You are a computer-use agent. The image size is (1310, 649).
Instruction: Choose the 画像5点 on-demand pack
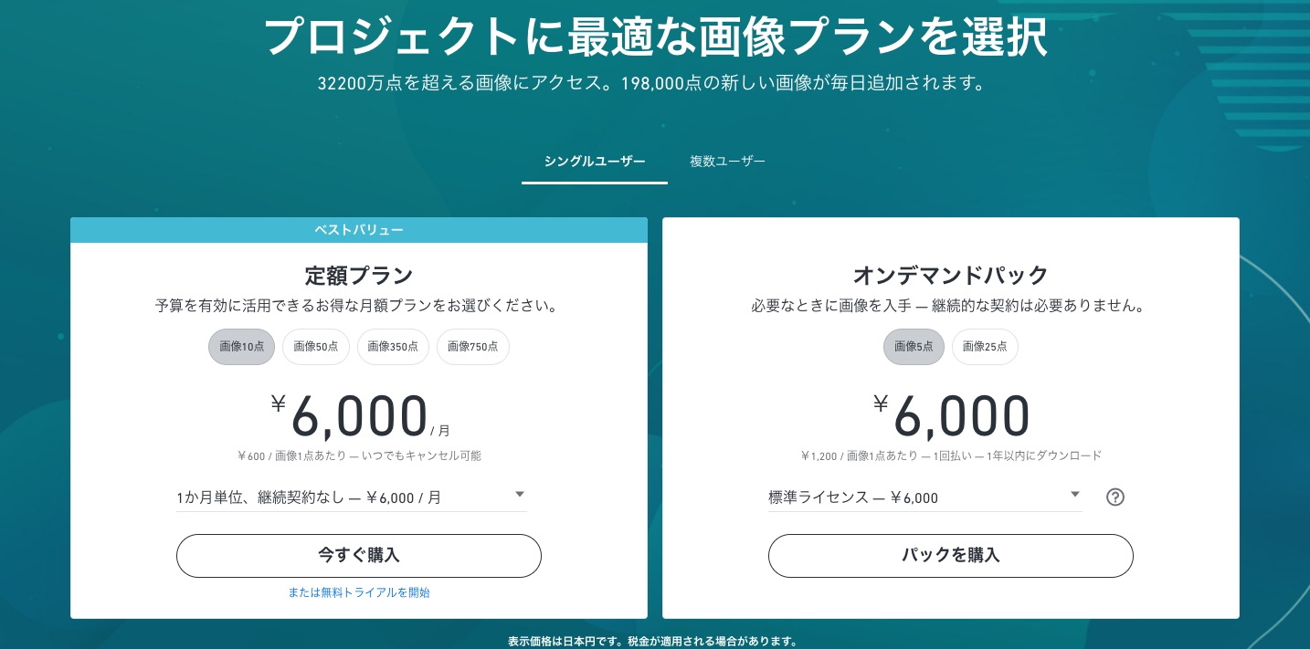pos(914,347)
